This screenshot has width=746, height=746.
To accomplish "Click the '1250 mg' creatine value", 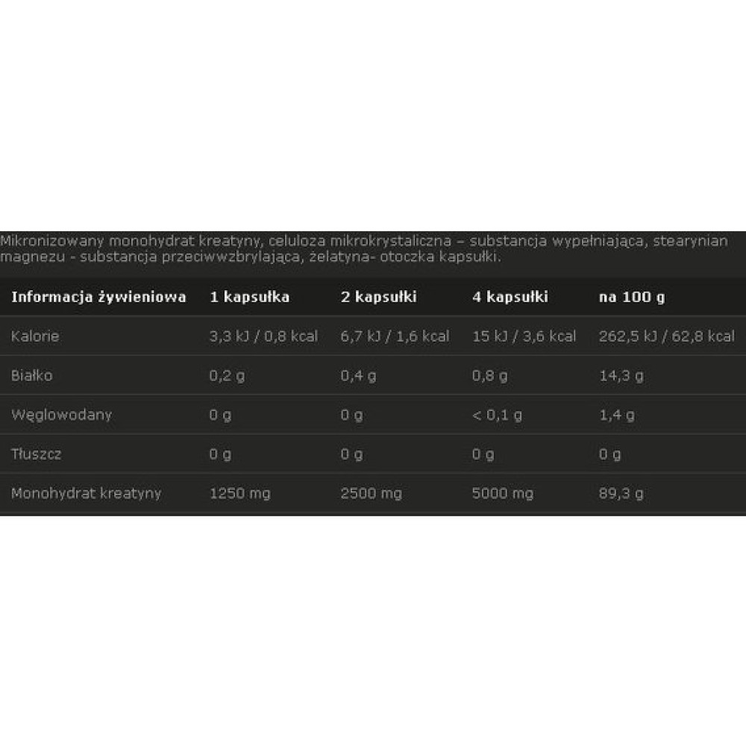I will point(239,493).
